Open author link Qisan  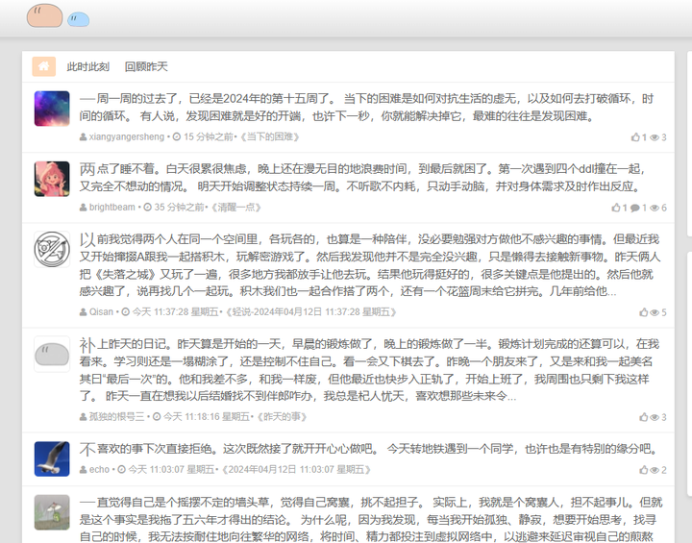pos(101,312)
